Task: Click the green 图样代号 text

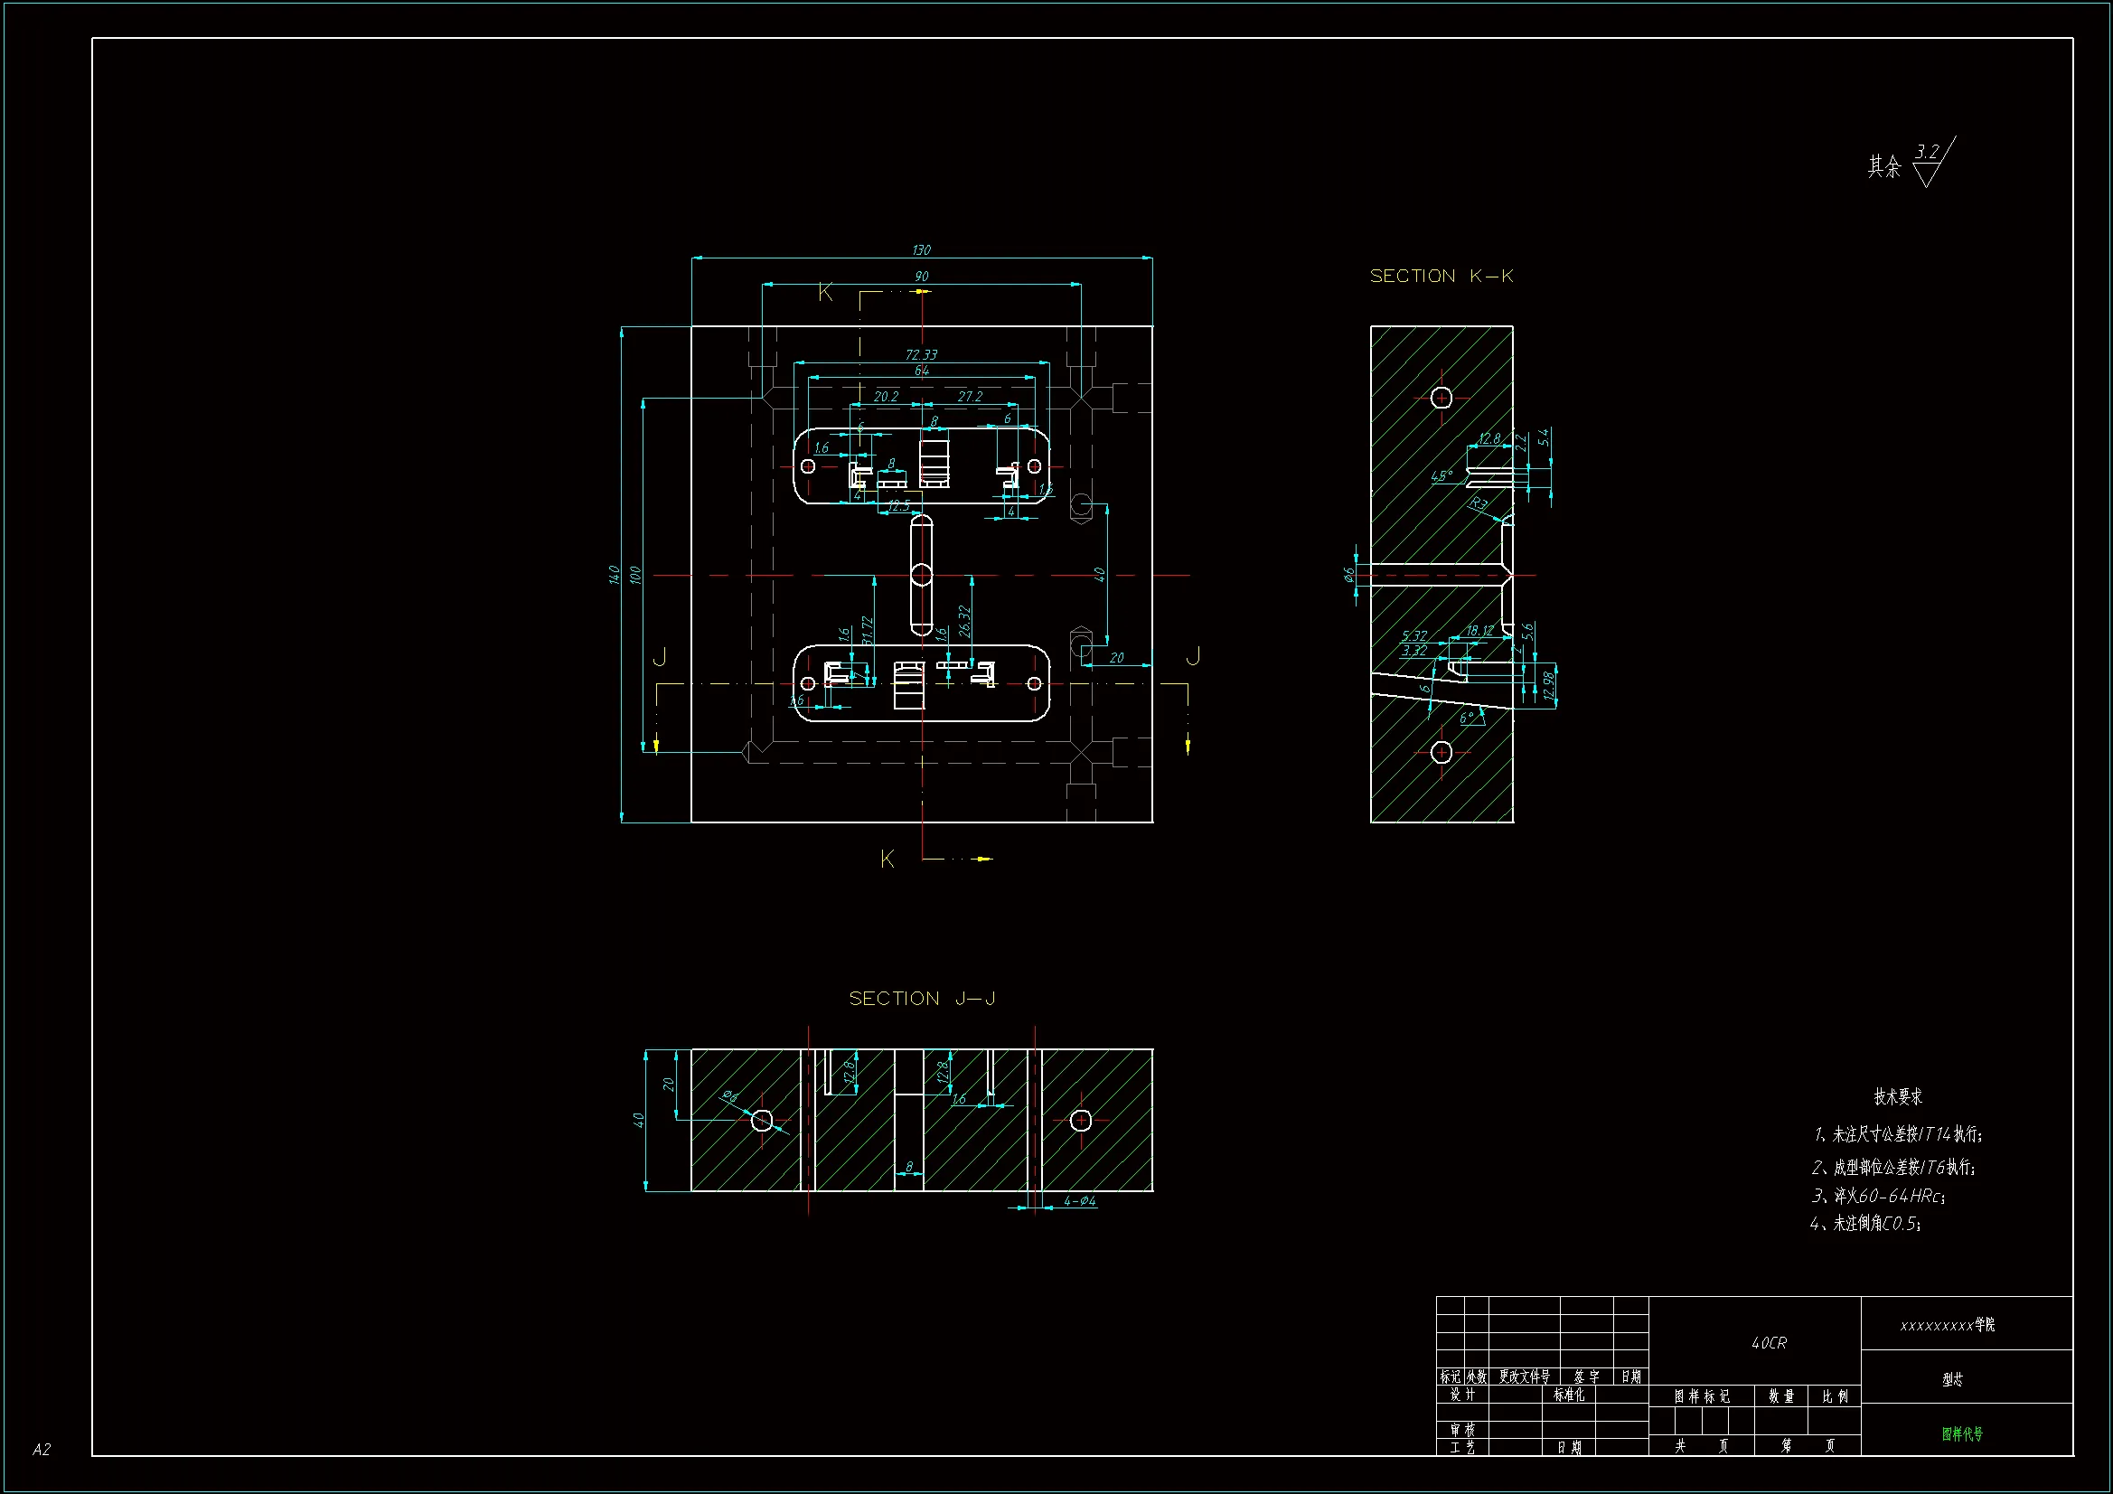Action: 1962,1433
